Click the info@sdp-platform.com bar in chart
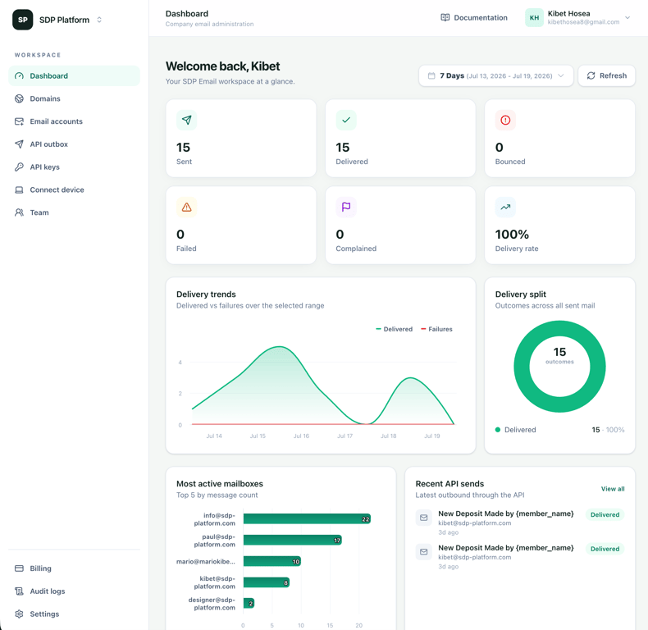 point(307,518)
